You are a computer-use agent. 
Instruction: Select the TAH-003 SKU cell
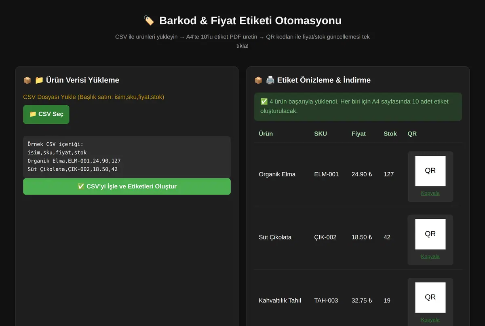tap(326, 301)
